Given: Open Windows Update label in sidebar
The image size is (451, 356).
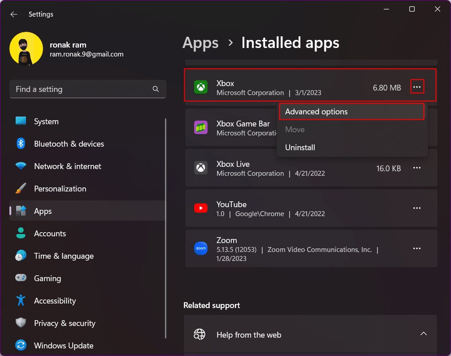Looking at the screenshot, I should click(64, 346).
